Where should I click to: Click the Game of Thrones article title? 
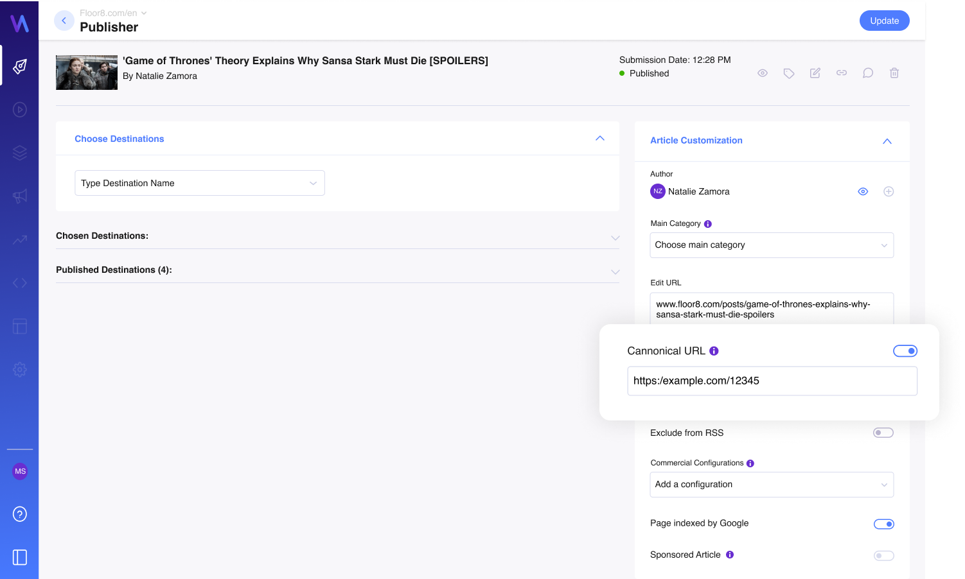(x=305, y=61)
